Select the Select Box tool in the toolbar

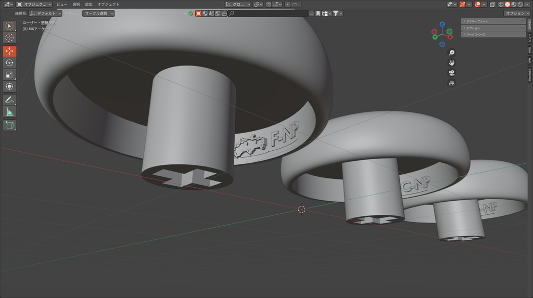pyautogui.click(x=9, y=26)
